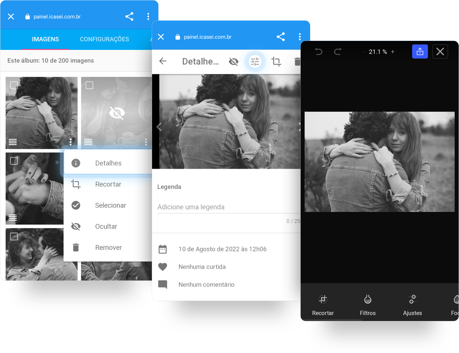
Task: Check the hidden photo's checkbox
Action: 89,85
